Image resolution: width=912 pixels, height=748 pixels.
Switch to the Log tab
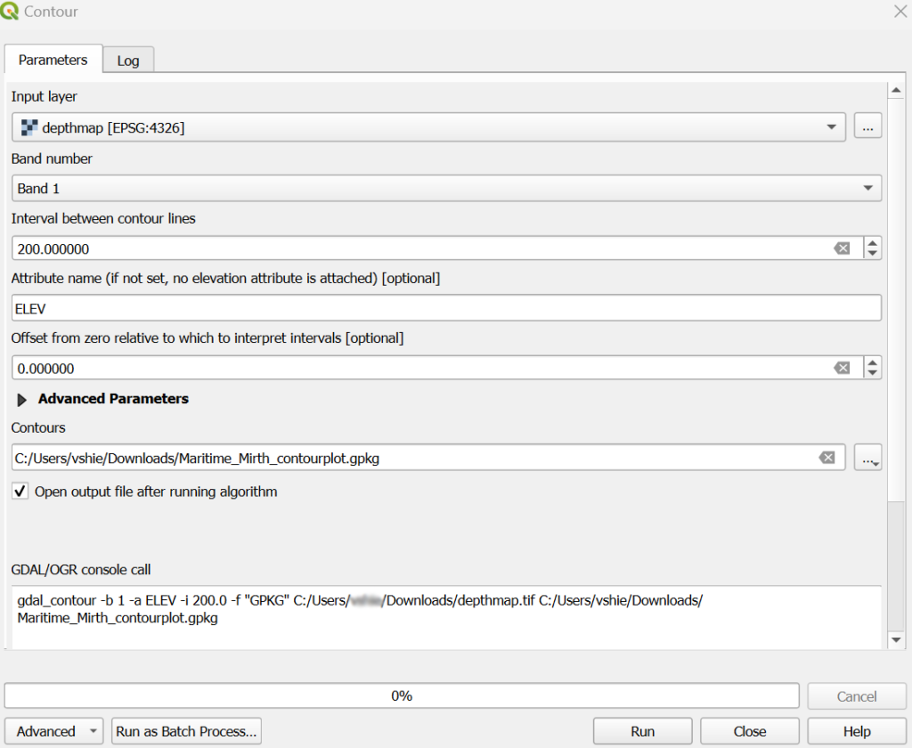click(128, 61)
